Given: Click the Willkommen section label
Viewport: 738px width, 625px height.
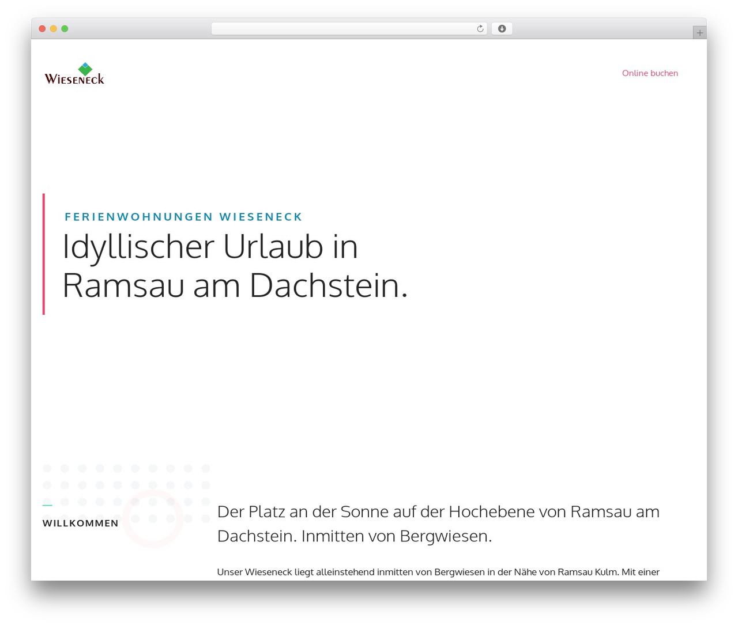Looking at the screenshot, I should coord(81,523).
